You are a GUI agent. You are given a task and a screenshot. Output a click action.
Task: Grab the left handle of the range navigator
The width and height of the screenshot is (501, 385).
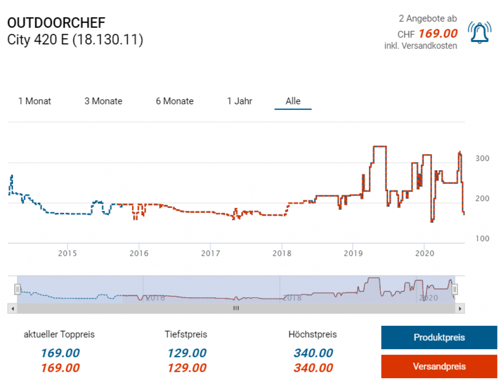click(x=18, y=290)
